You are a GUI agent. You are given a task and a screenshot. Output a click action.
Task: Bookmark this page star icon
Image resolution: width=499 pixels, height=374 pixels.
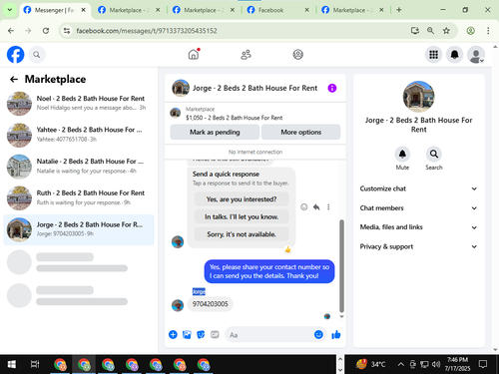tap(446, 31)
